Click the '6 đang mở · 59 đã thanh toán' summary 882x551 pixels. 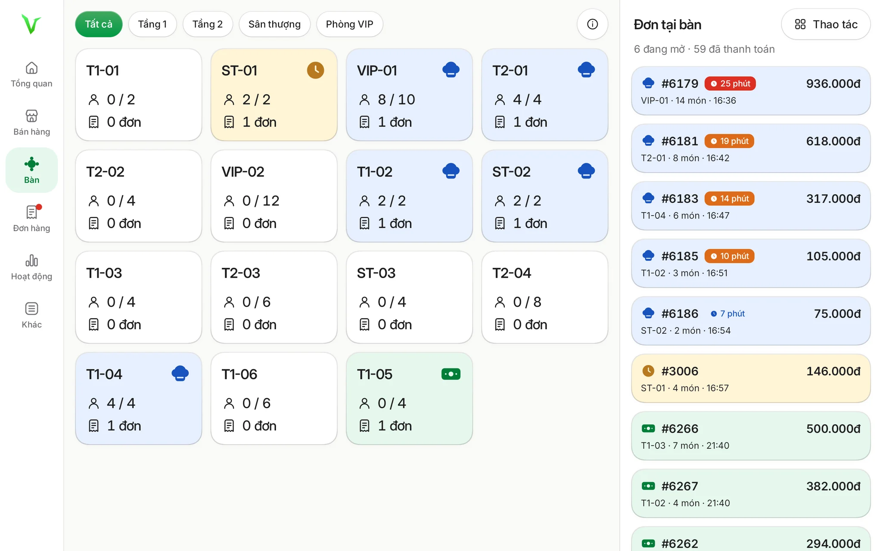[x=704, y=49]
